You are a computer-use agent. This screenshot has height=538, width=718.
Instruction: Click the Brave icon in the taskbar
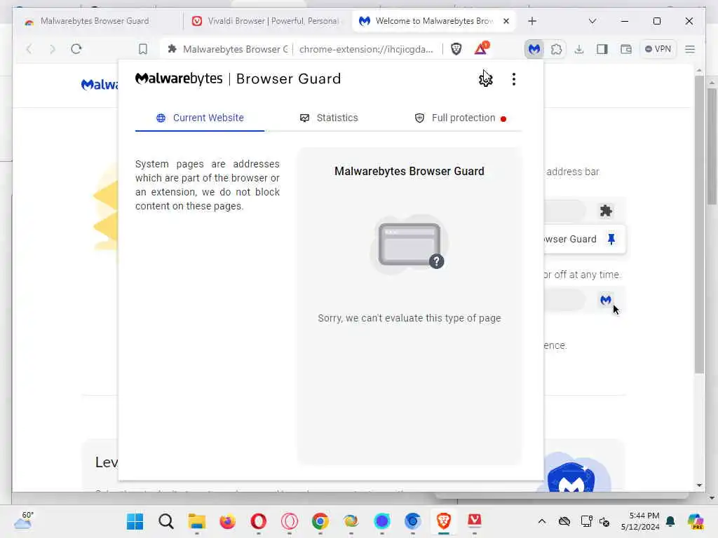(x=444, y=521)
